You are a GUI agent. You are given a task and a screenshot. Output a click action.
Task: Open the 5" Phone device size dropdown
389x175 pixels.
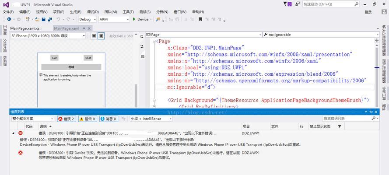48,36
